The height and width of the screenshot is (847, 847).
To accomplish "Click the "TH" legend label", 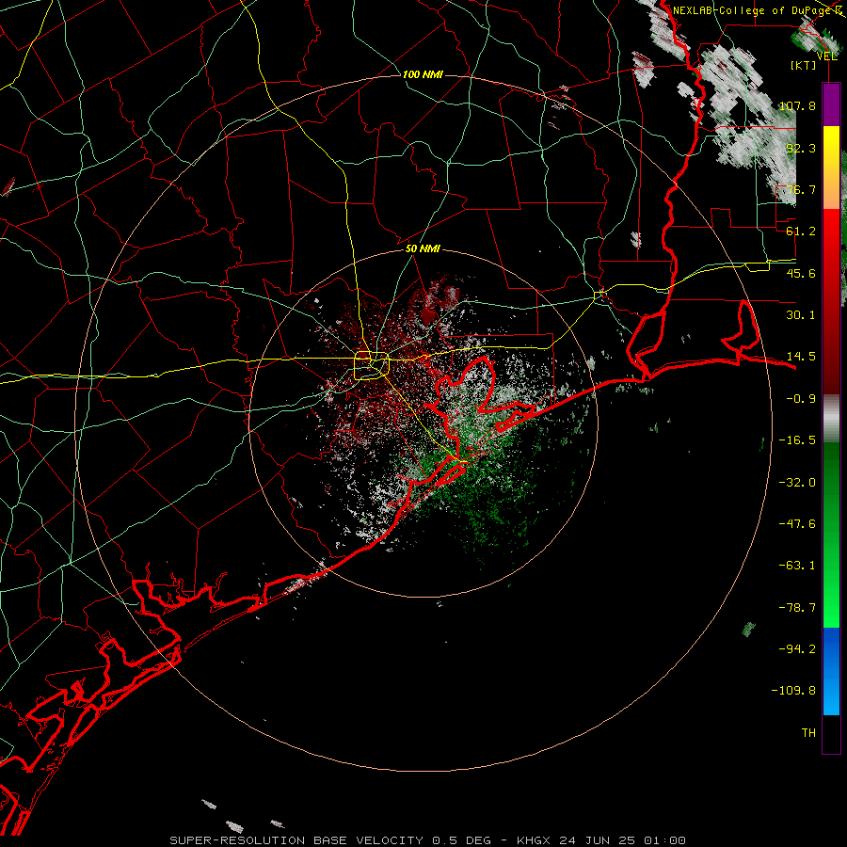I will click(x=808, y=733).
